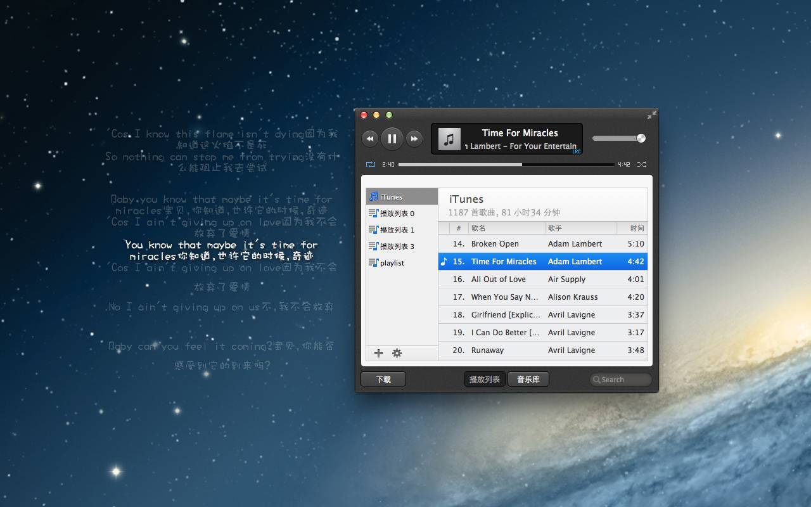Open 播放列表 1 in sidebar
811x507 pixels.
coord(402,229)
